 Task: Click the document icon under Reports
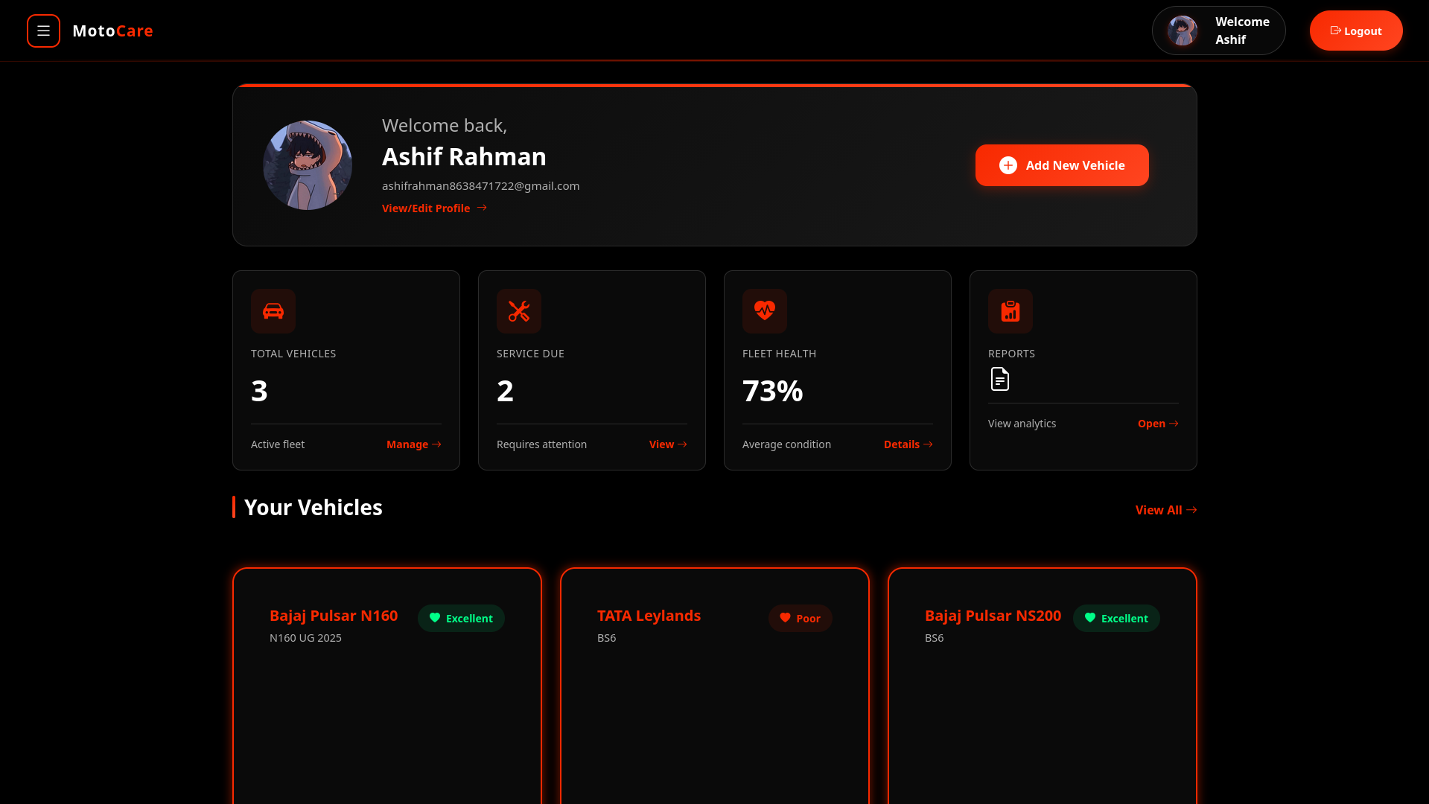pos(1000,379)
